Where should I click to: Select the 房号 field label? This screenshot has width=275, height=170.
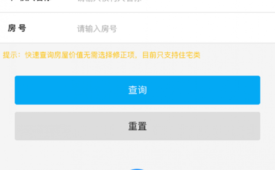[x=17, y=28]
